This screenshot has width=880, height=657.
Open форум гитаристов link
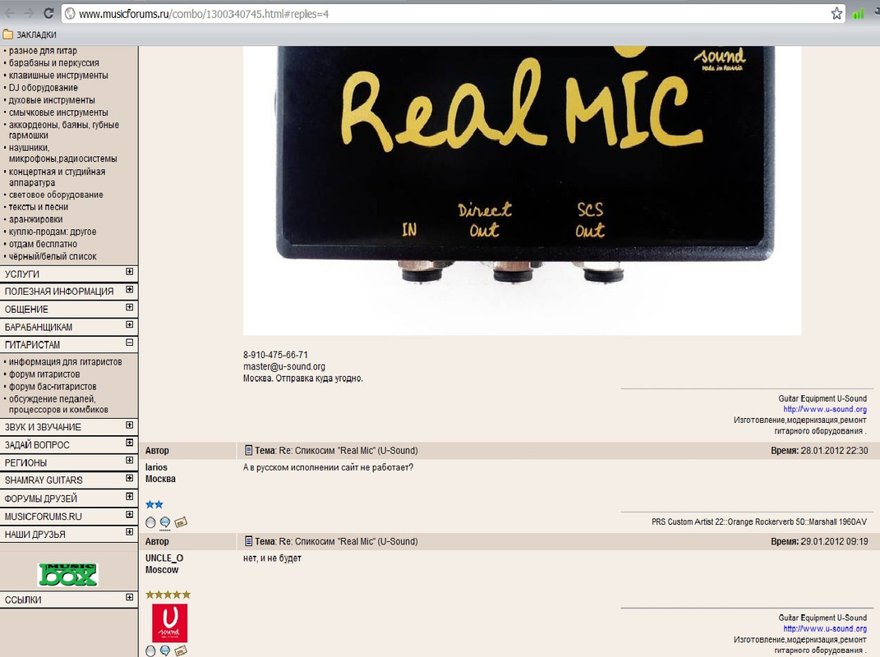point(44,374)
